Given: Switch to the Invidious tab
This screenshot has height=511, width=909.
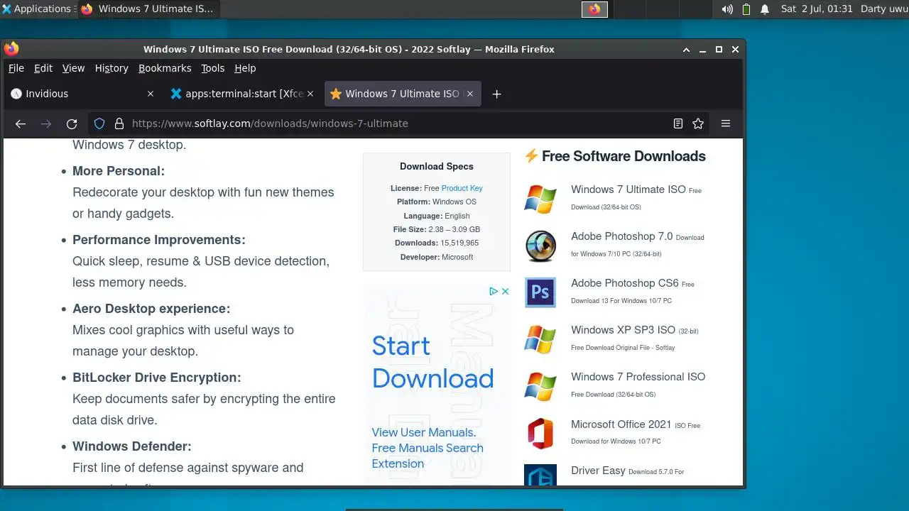Looking at the screenshot, I should [82, 94].
